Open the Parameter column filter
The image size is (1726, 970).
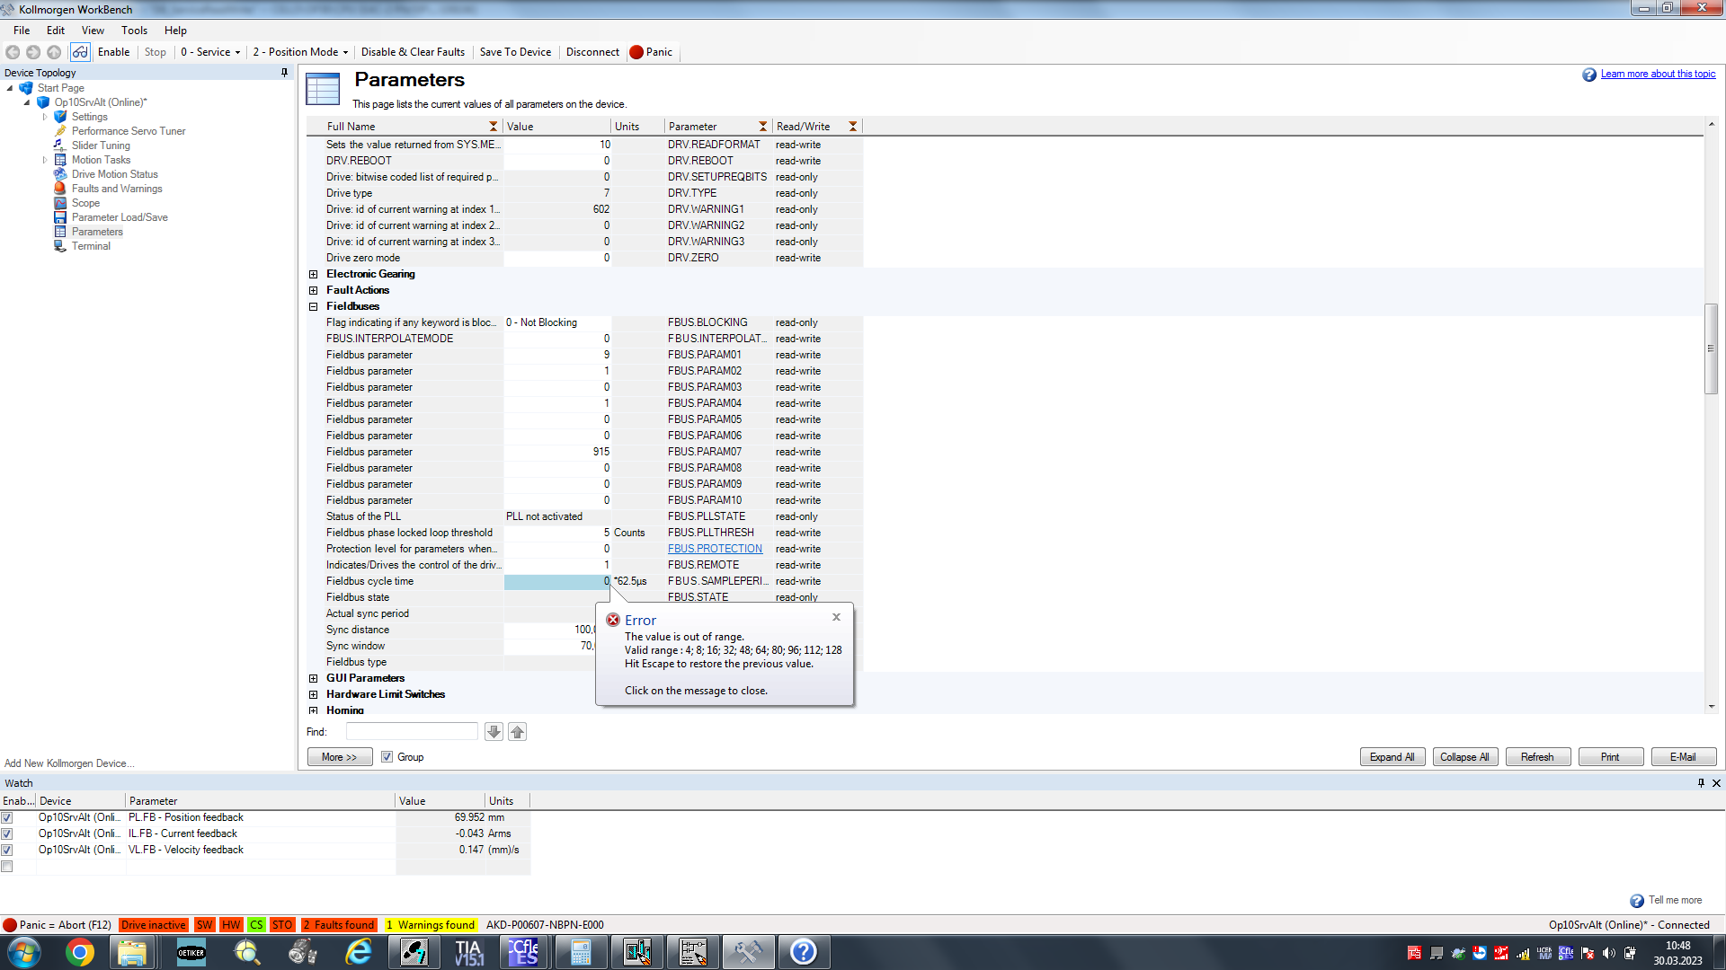[x=762, y=127]
